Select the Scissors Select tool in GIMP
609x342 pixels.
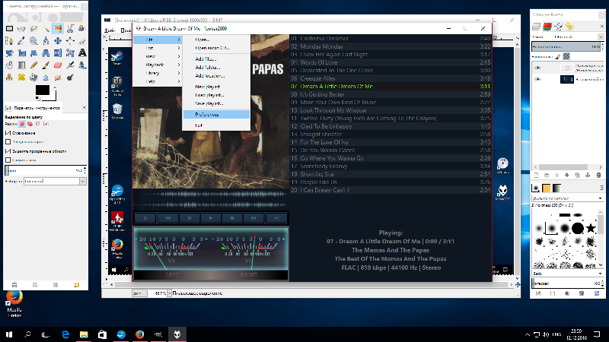click(70, 28)
